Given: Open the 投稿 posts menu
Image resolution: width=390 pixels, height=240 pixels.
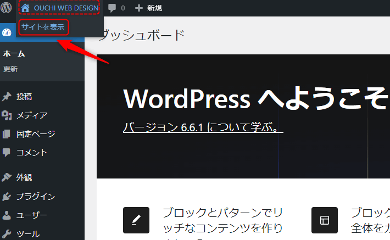Looking at the screenshot, I should pyautogui.click(x=24, y=97).
